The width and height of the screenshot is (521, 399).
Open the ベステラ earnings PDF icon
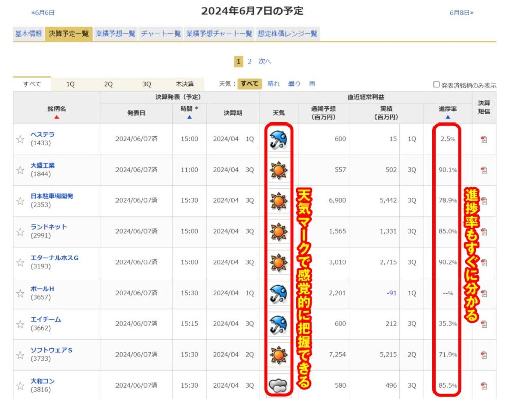(484, 139)
